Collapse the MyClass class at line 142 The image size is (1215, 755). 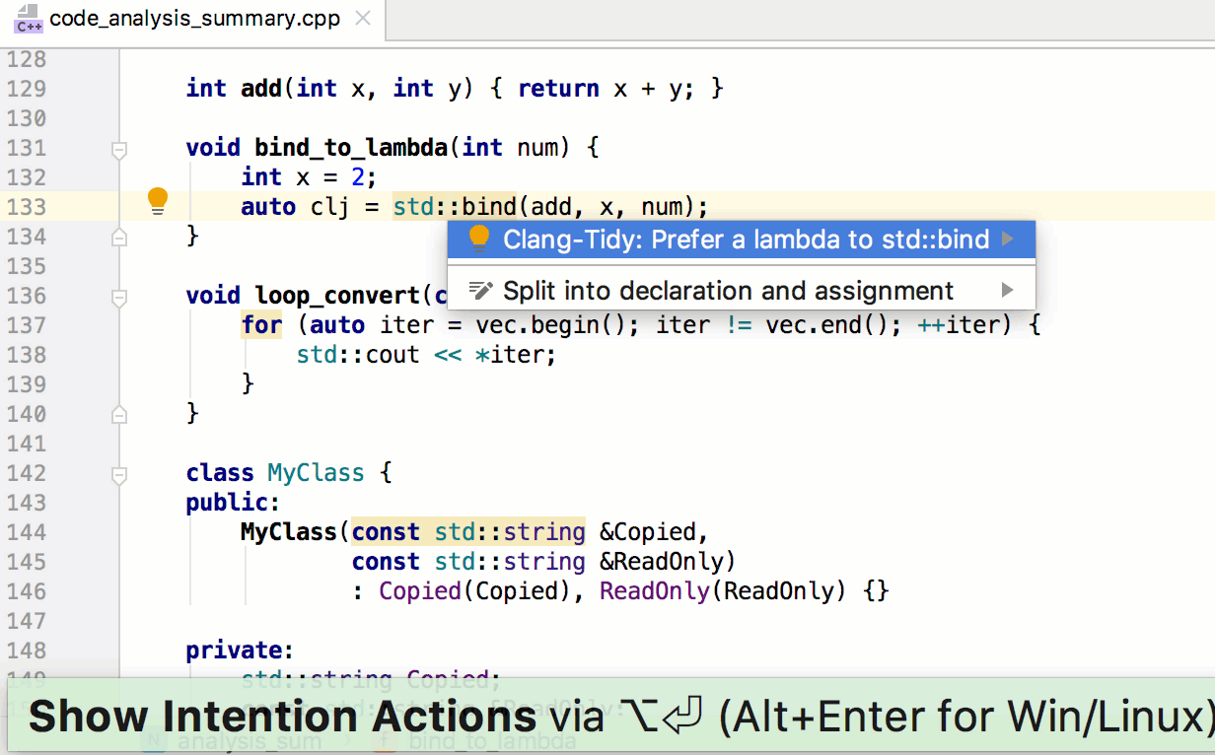(x=119, y=475)
